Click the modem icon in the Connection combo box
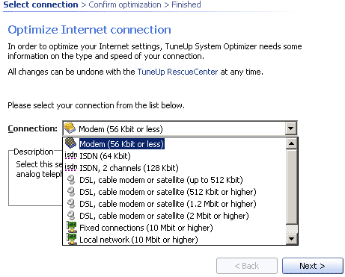 point(70,128)
